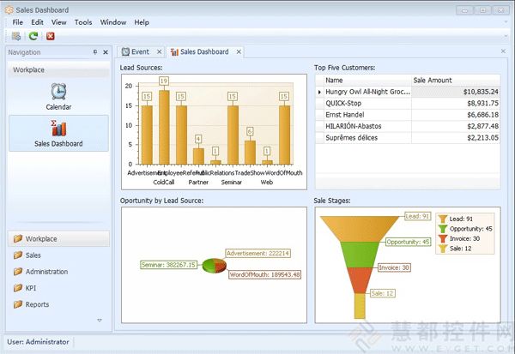The height and width of the screenshot is (354, 515).
Task: Close the Navigation panel with its X
Action: coord(106,52)
